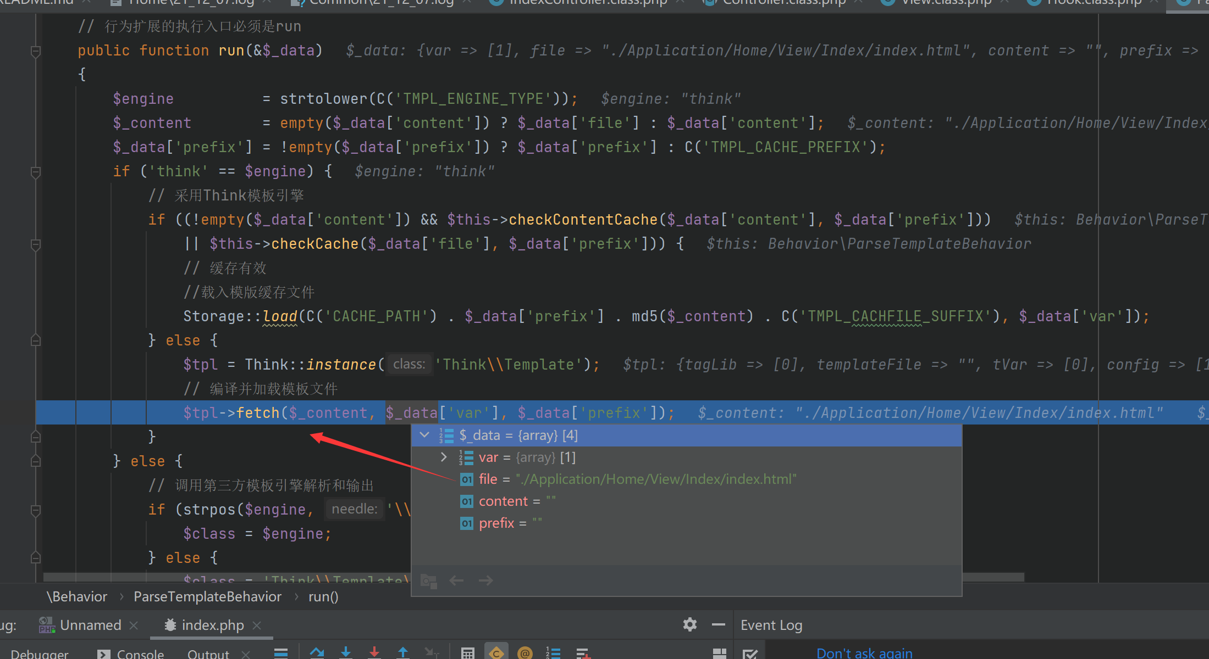Click the 01 icon beside content entry
This screenshot has height=659, width=1209.
467,501
